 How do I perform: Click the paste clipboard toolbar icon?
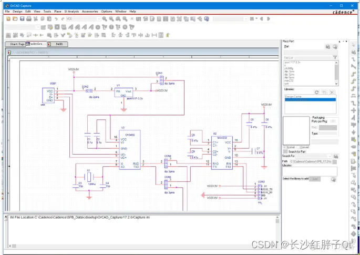[x=49, y=19]
